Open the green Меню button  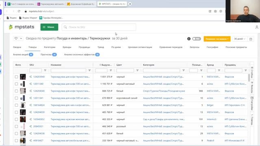(49, 27)
